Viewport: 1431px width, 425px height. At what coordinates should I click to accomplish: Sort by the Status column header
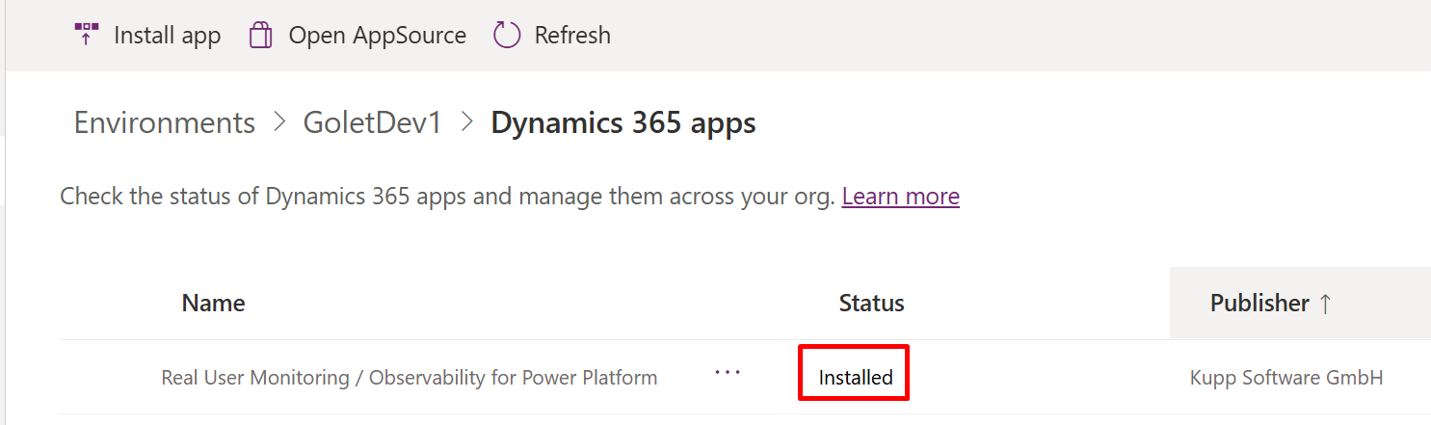tap(872, 303)
